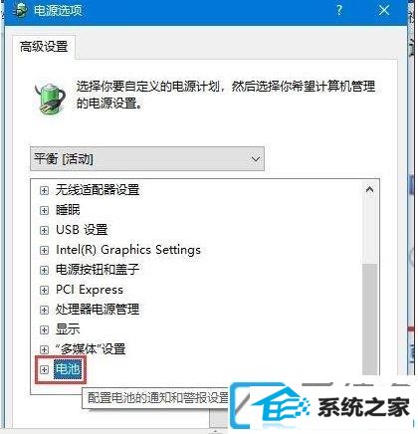Expand "多媒体"设置 plus icon

click(44, 349)
